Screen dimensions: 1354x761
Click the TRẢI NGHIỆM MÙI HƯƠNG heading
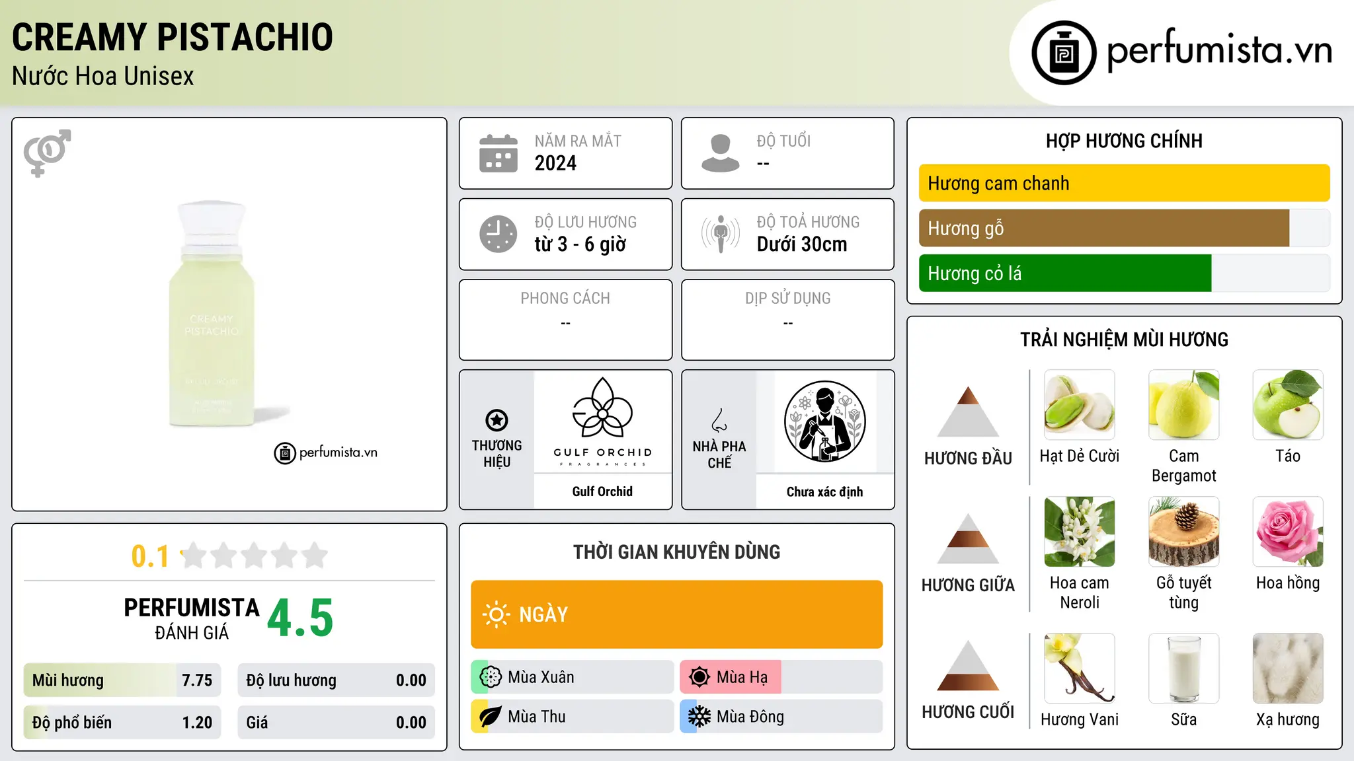coord(1124,340)
